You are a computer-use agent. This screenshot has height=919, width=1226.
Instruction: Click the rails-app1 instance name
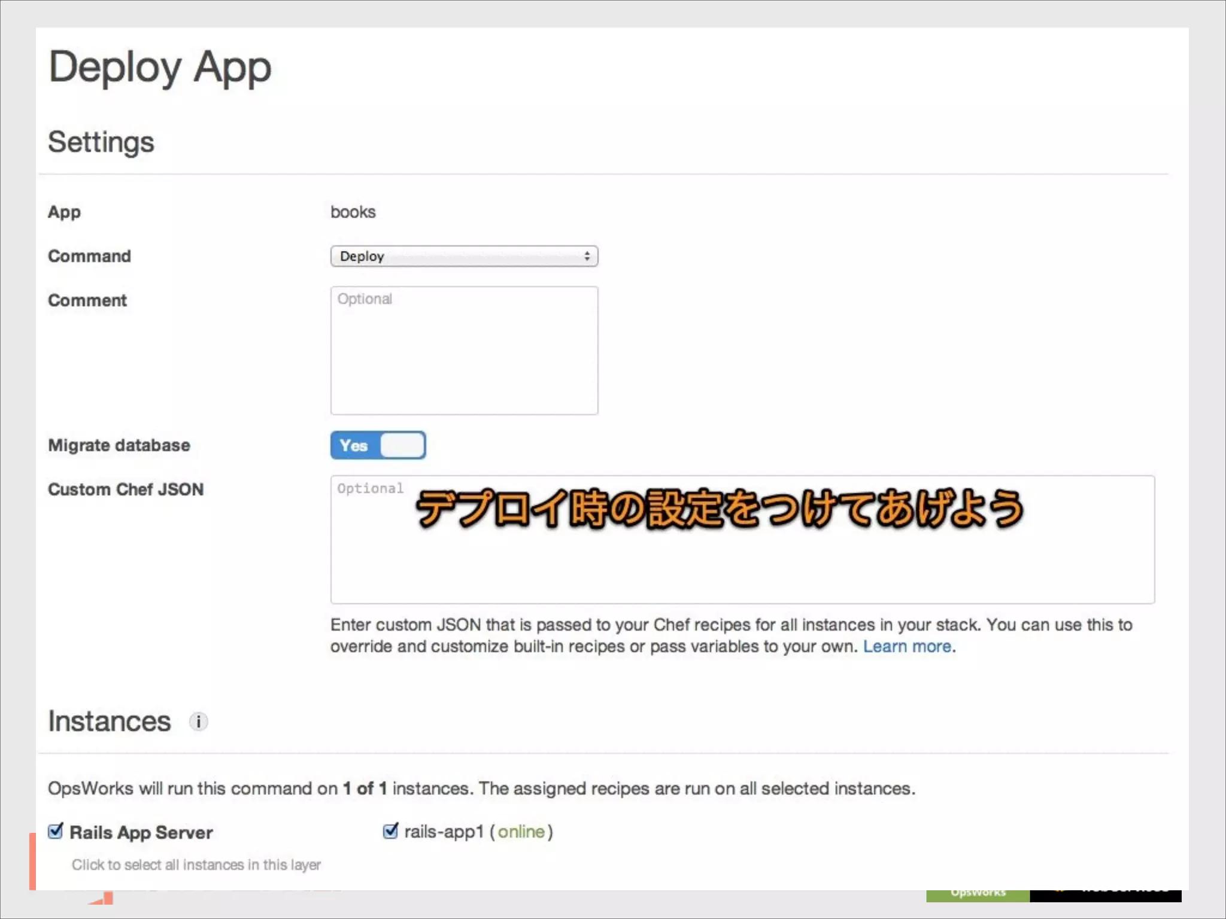click(x=444, y=832)
